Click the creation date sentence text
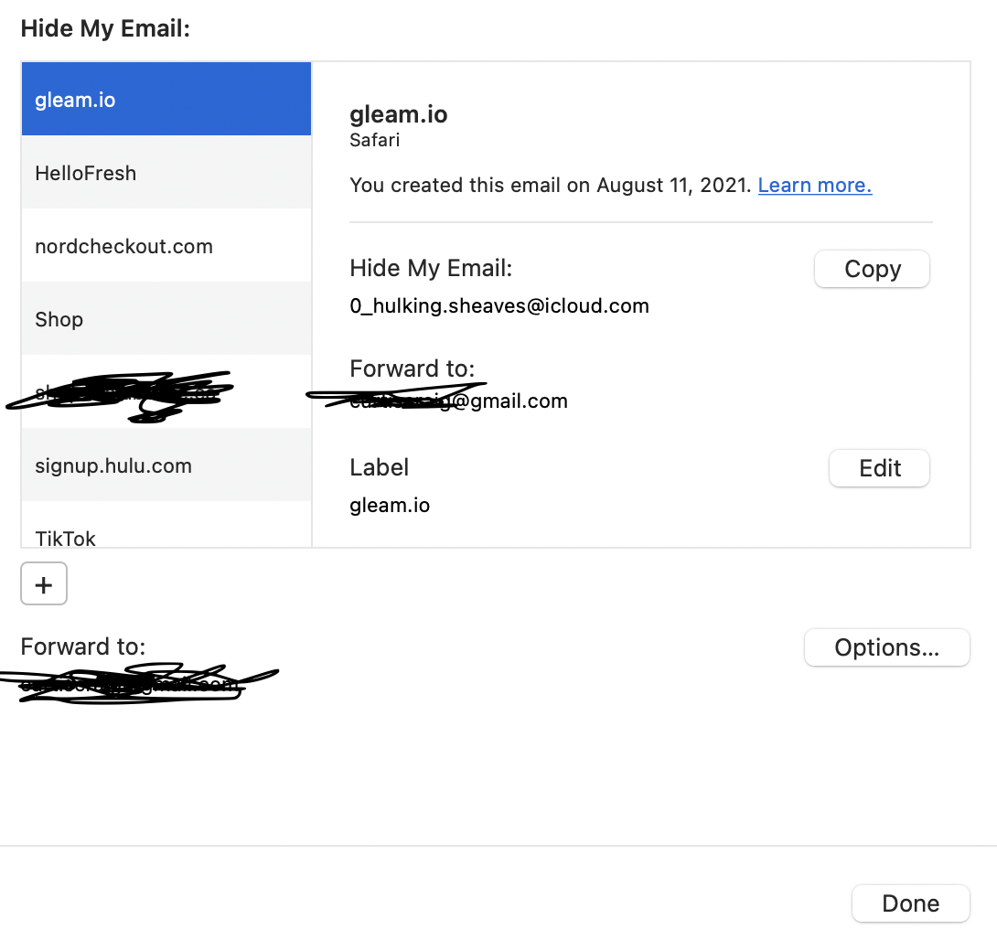The image size is (997, 951). [x=551, y=185]
